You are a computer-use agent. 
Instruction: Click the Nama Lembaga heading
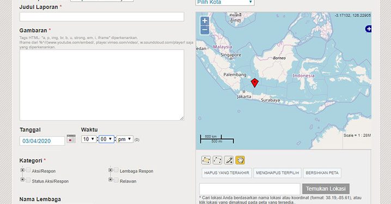click(40, 199)
